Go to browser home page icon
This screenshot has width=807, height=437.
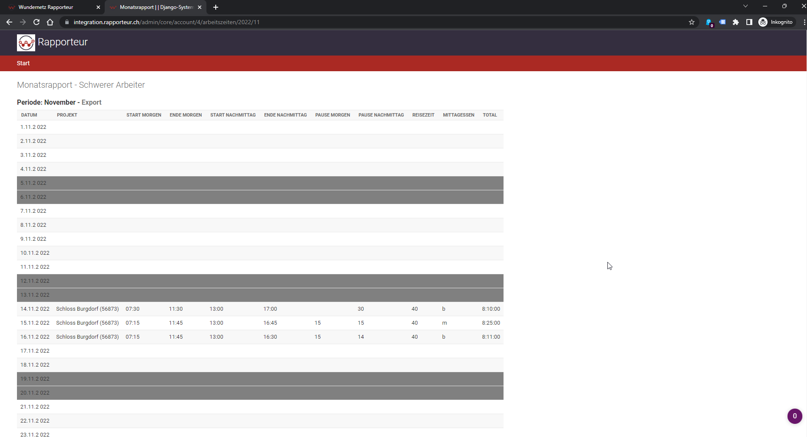click(x=50, y=22)
